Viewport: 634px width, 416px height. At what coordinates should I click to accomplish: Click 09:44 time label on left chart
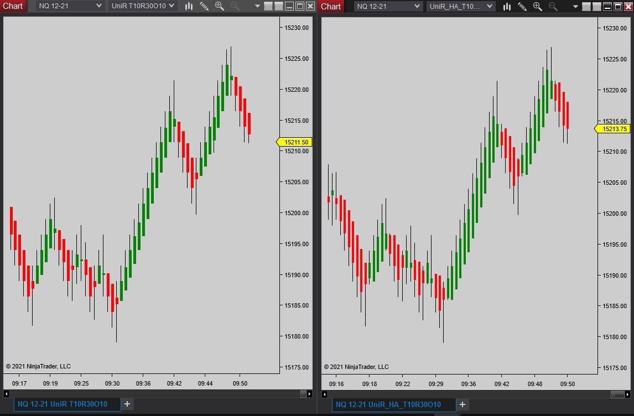point(205,383)
